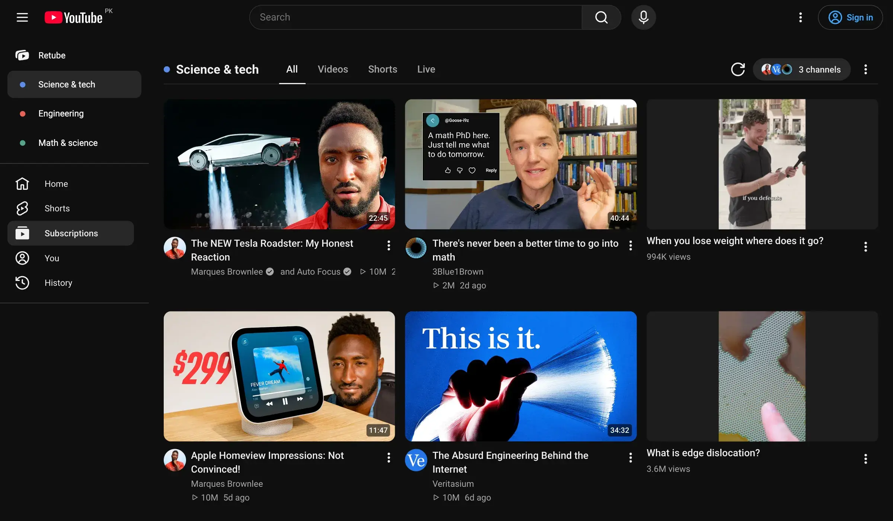Open watch History

pos(71,283)
